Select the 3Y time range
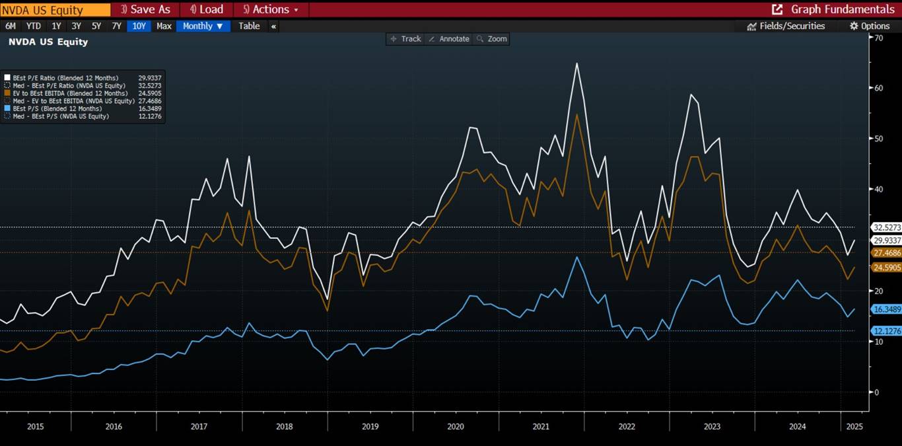Image resolution: width=902 pixels, height=446 pixels. coord(76,26)
